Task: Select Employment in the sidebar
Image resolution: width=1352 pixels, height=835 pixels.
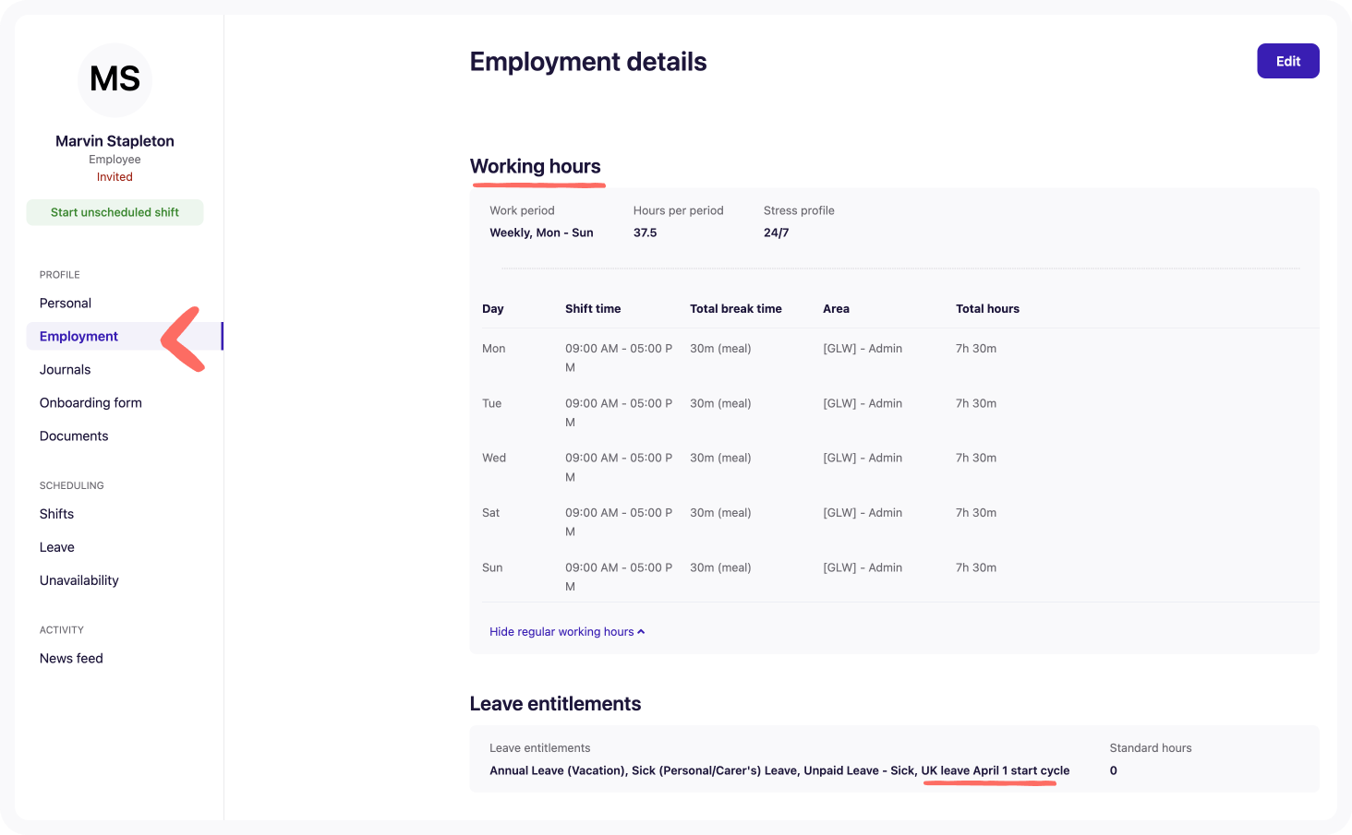Action: pyautogui.click(x=79, y=337)
